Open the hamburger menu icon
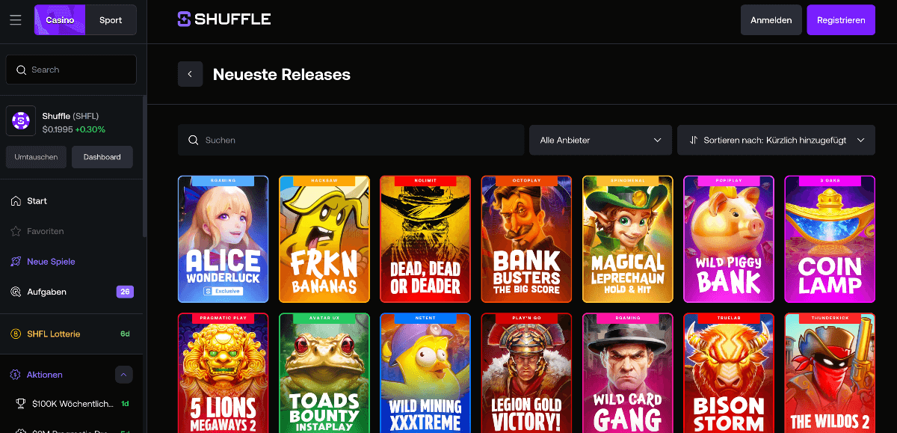897x433 pixels. pyautogui.click(x=16, y=20)
